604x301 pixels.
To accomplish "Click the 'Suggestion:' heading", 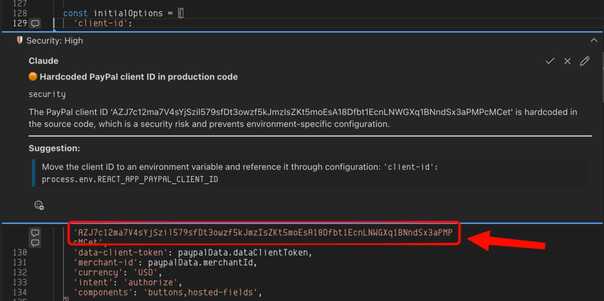I will click(x=54, y=148).
